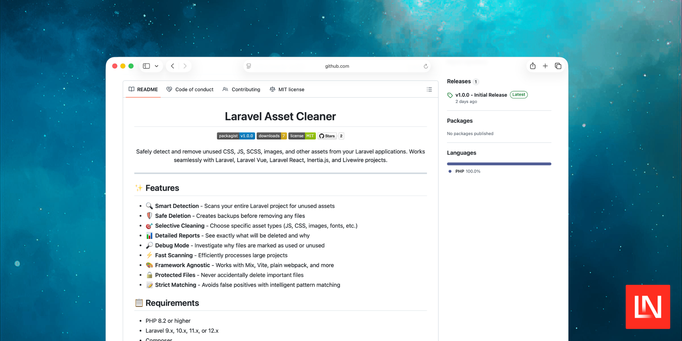
Task: Click the release tag icon beside v1.0.0
Action: (450, 95)
